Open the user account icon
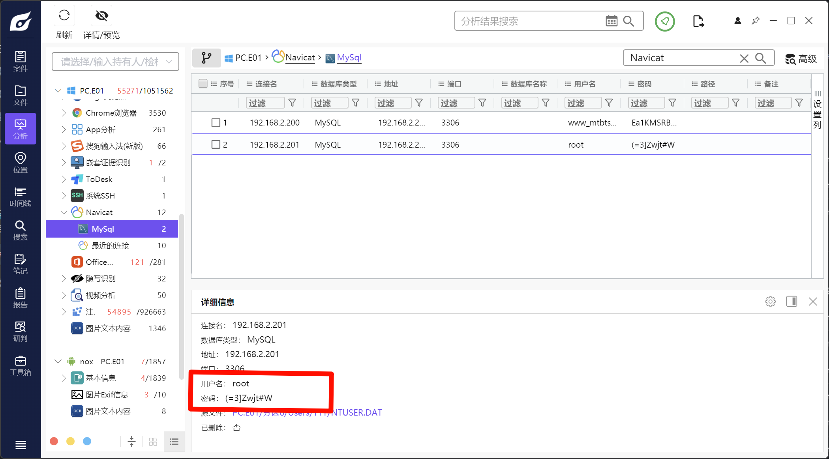 (x=737, y=21)
